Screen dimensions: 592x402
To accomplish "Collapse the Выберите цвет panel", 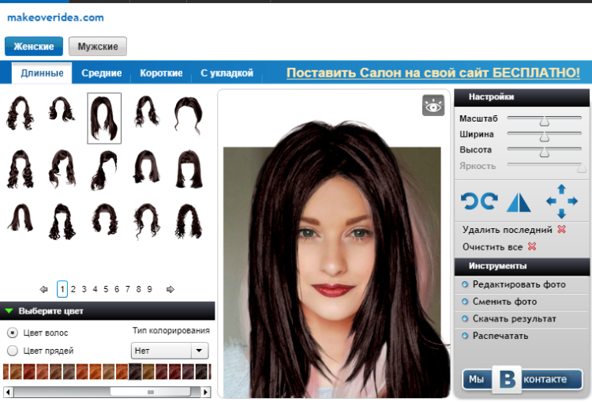I will point(9,311).
